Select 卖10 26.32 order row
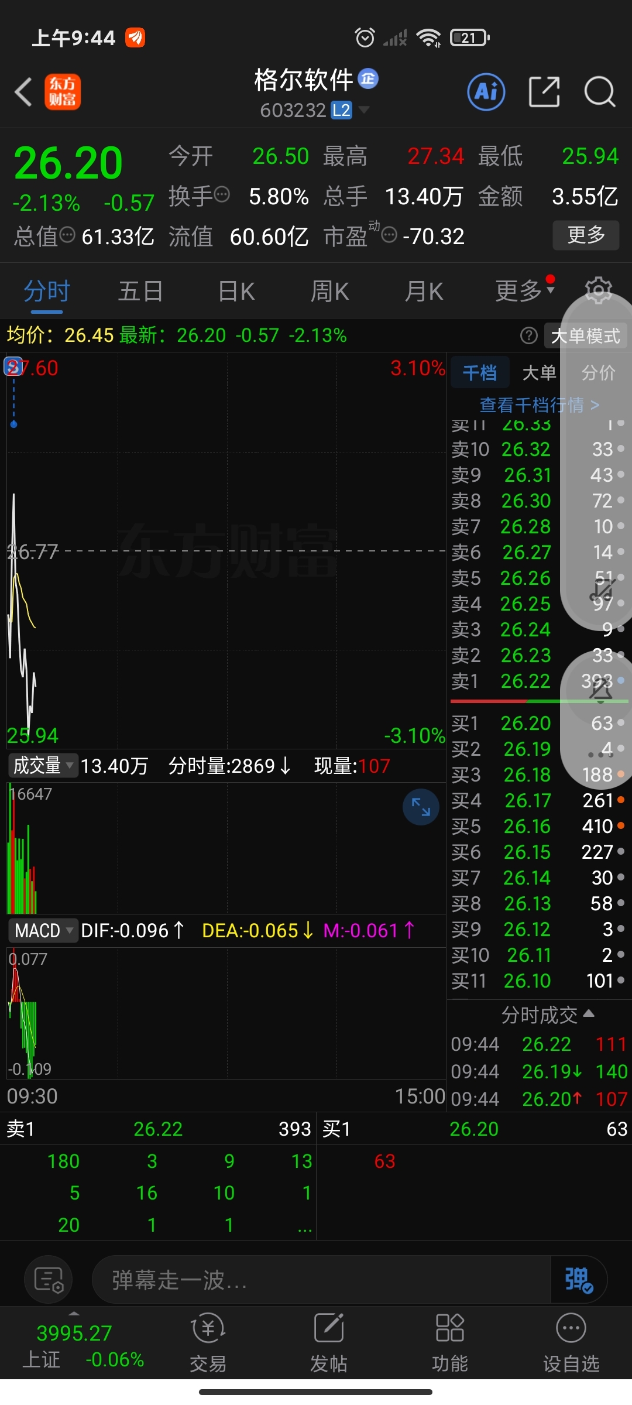The height and width of the screenshot is (1405, 632). 538,449
